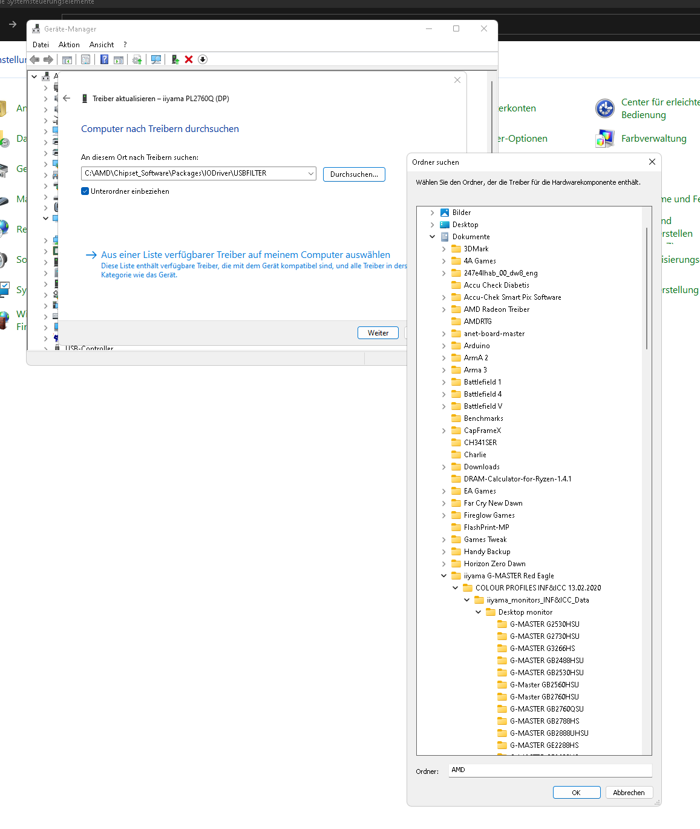700x829 pixels.
Task: Click the folder icon beside Benchmarks
Action: (456, 418)
